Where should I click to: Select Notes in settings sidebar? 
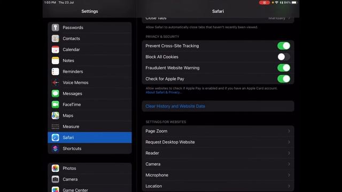pos(90,60)
